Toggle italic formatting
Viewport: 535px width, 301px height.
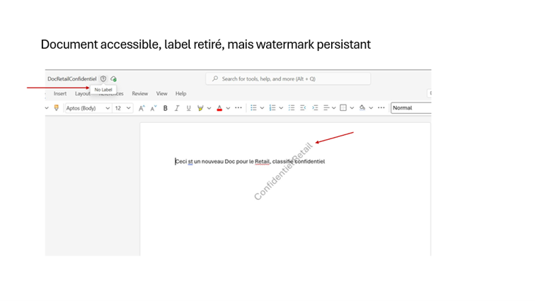177,108
